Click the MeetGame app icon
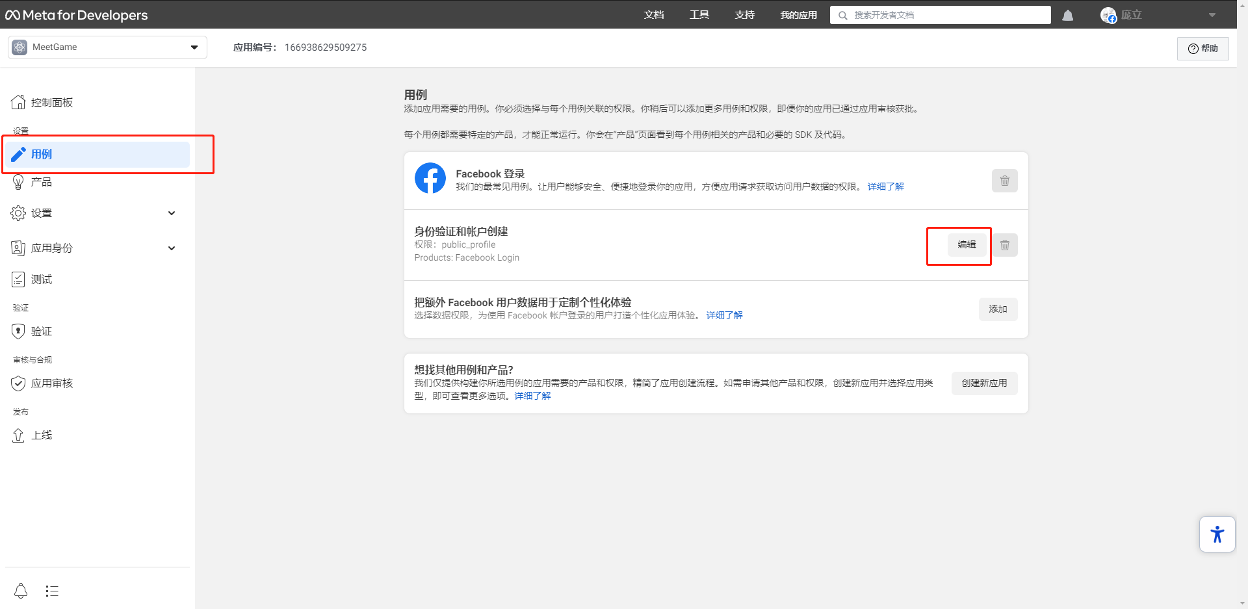The height and width of the screenshot is (609, 1248). pos(19,47)
